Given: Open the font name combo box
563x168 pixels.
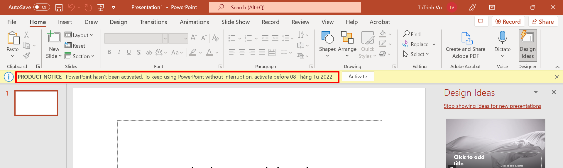Looking at the screenshot, I should click(x=136, y=38).
